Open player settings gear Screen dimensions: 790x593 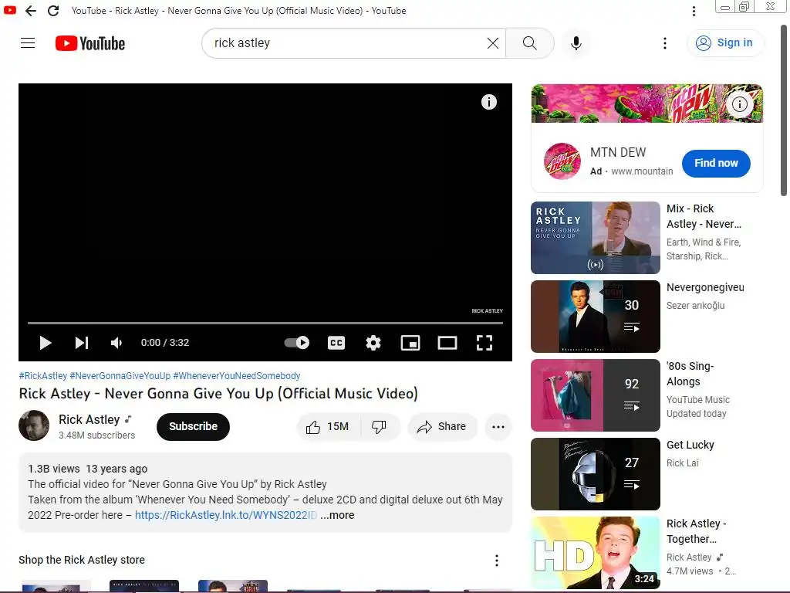(x=373, y=343)
